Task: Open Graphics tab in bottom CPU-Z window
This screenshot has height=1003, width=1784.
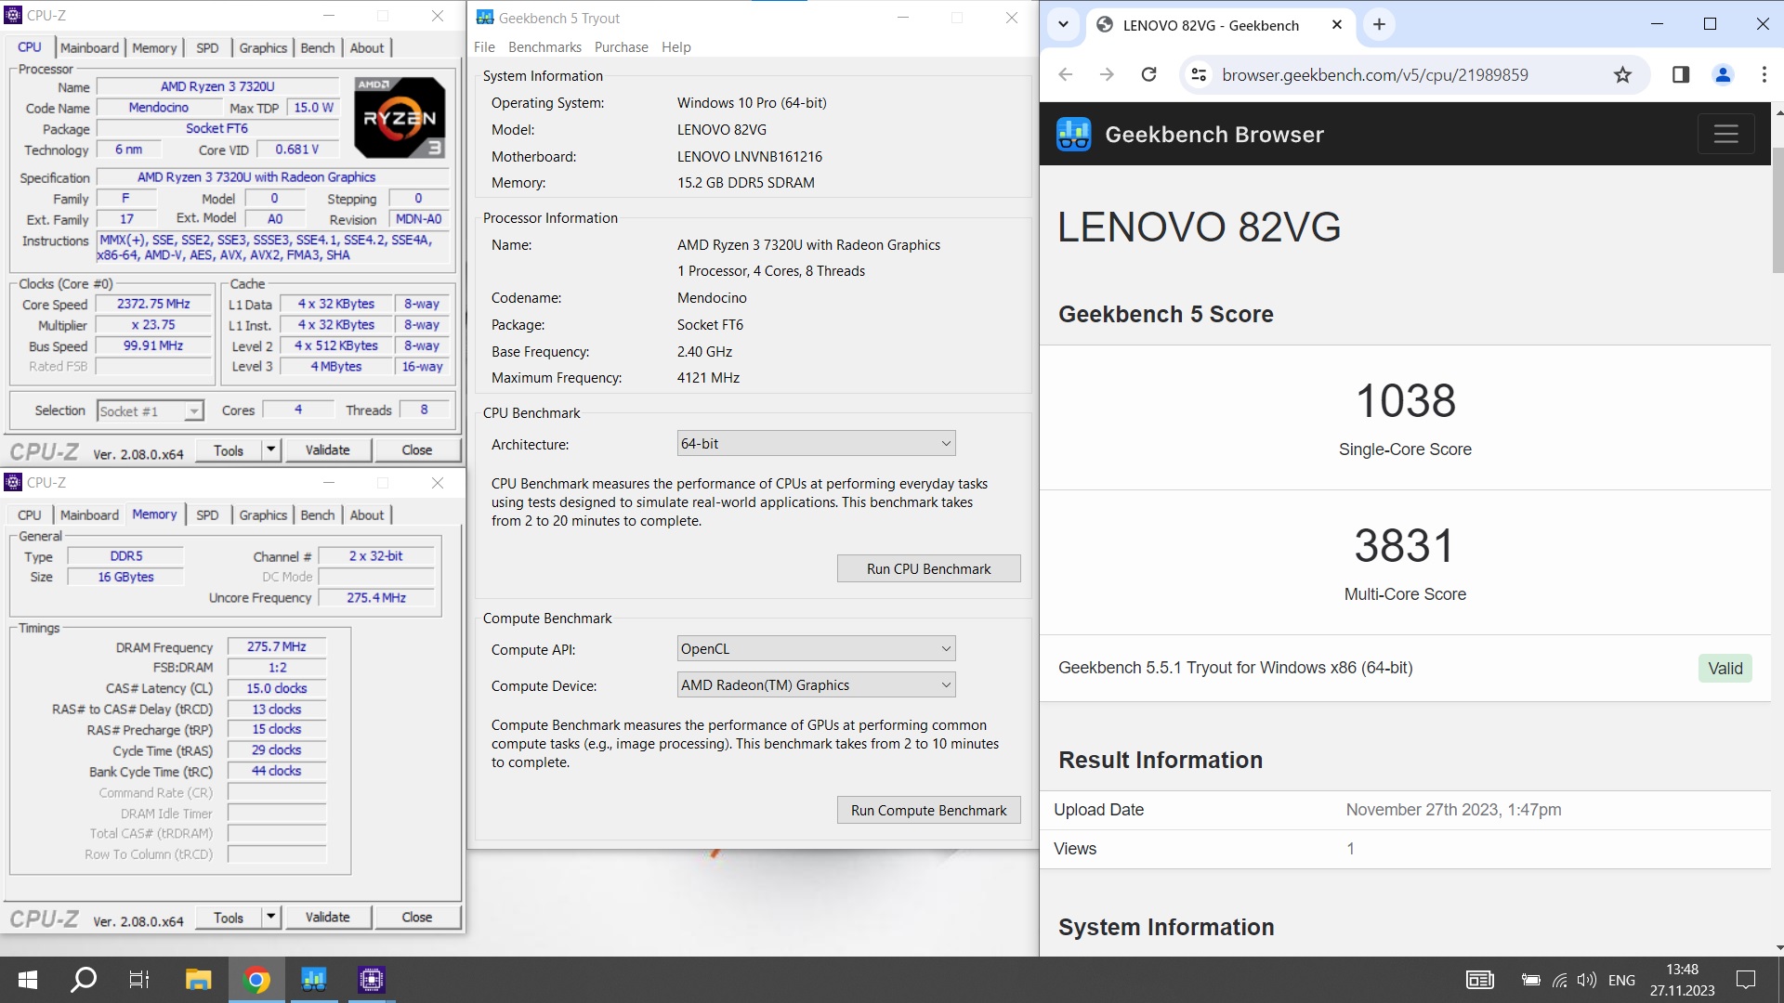Action: click(x=263, y=515)
